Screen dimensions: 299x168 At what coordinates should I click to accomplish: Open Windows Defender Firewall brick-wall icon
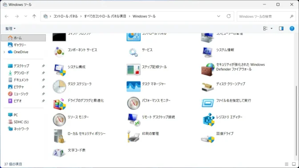click(207, 69)
